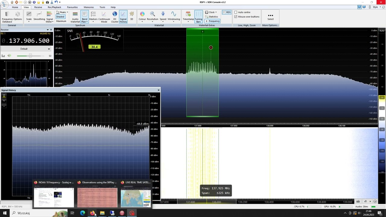Open the Default profile dropdown
386x217 pixels.
click(x=26, y=49)
